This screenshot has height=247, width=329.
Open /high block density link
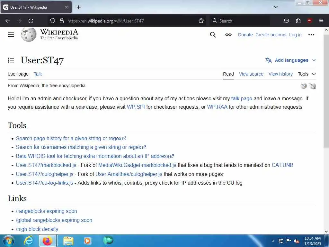(37, 229)
